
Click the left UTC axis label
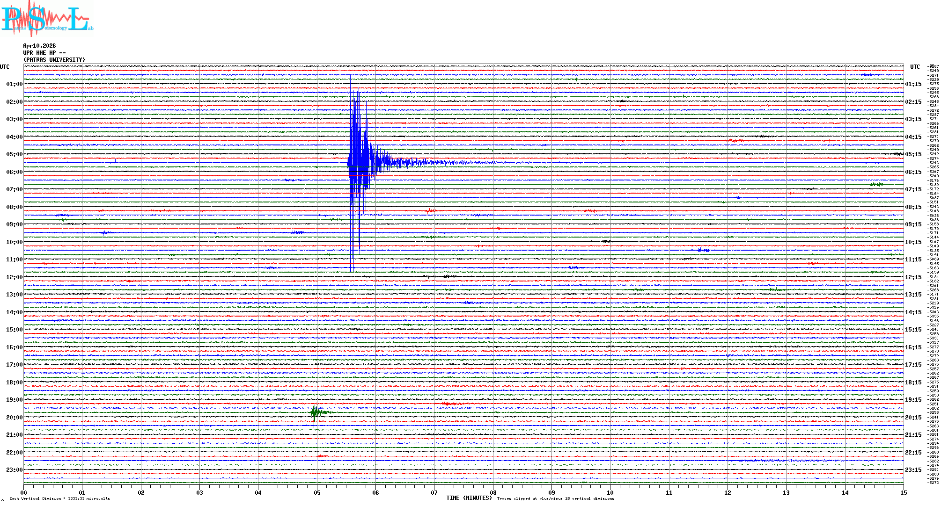click(5, 67)
